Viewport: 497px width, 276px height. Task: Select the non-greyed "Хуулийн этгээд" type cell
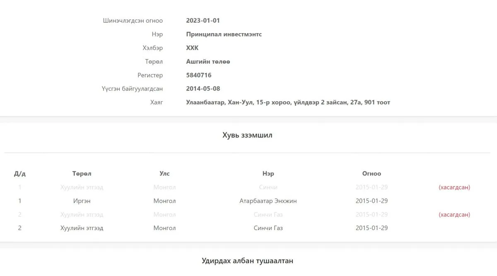82,228
